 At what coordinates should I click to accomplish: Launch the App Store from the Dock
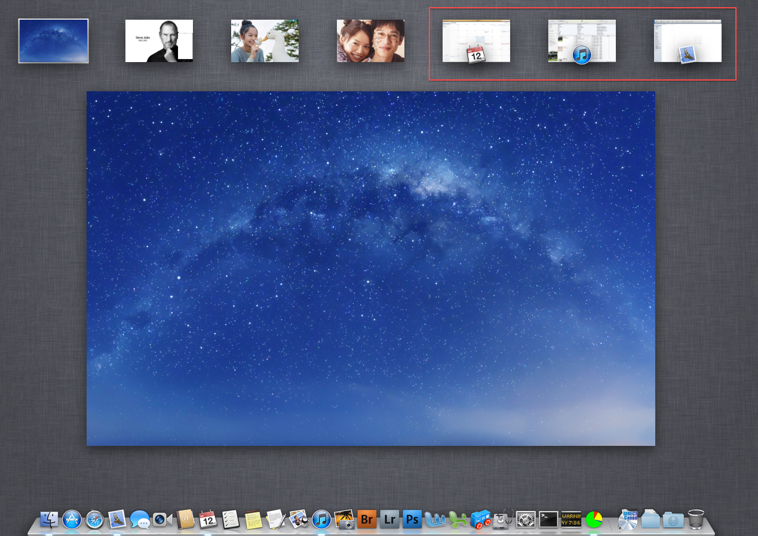(72, 519)
